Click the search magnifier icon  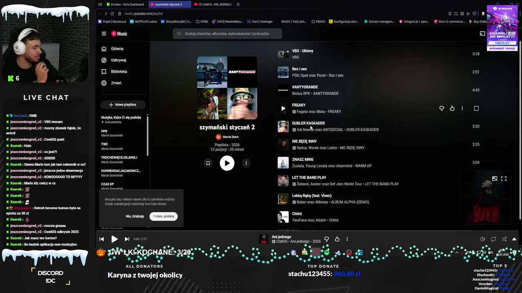pyautogui.click(x=178, y=34)
